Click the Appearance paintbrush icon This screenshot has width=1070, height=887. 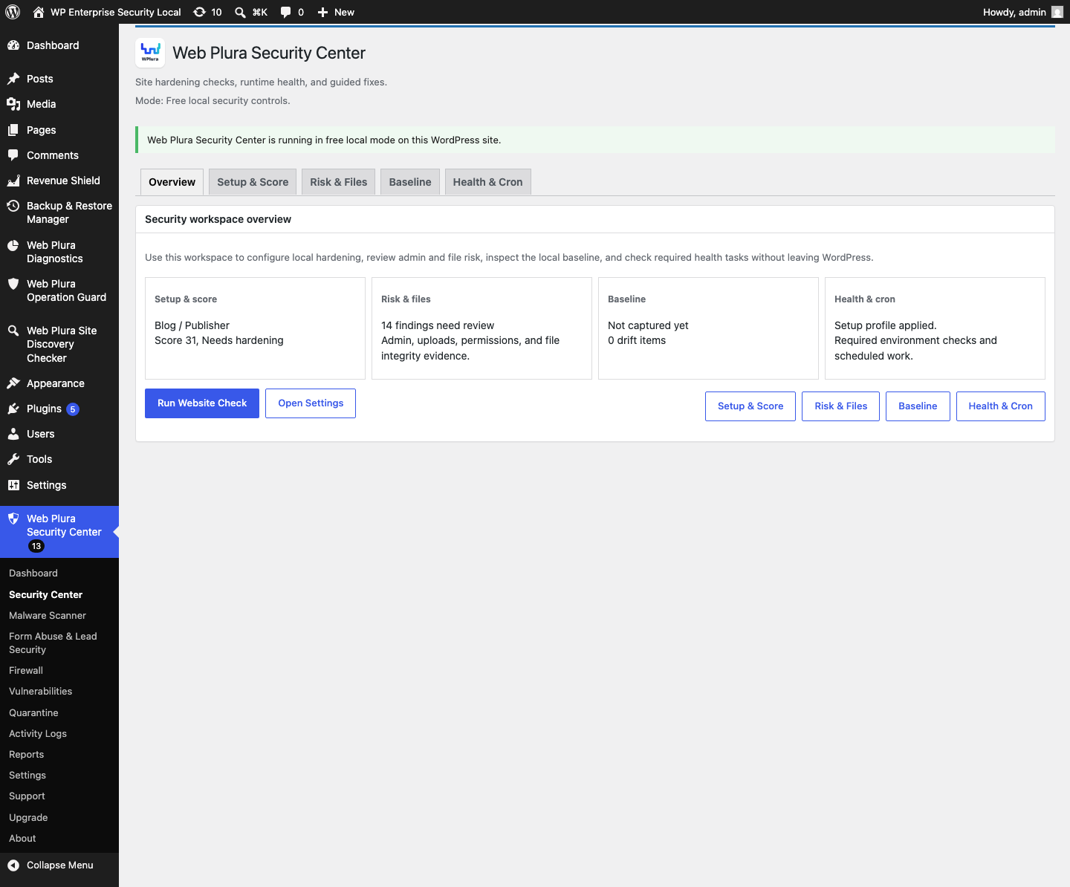tap(13, 383)
